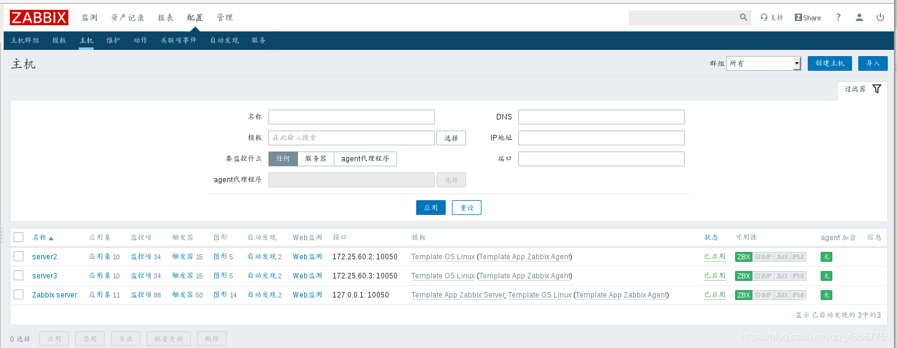Open Web监测 link for server3
897x348 pixels.
[x=307, y=276]
